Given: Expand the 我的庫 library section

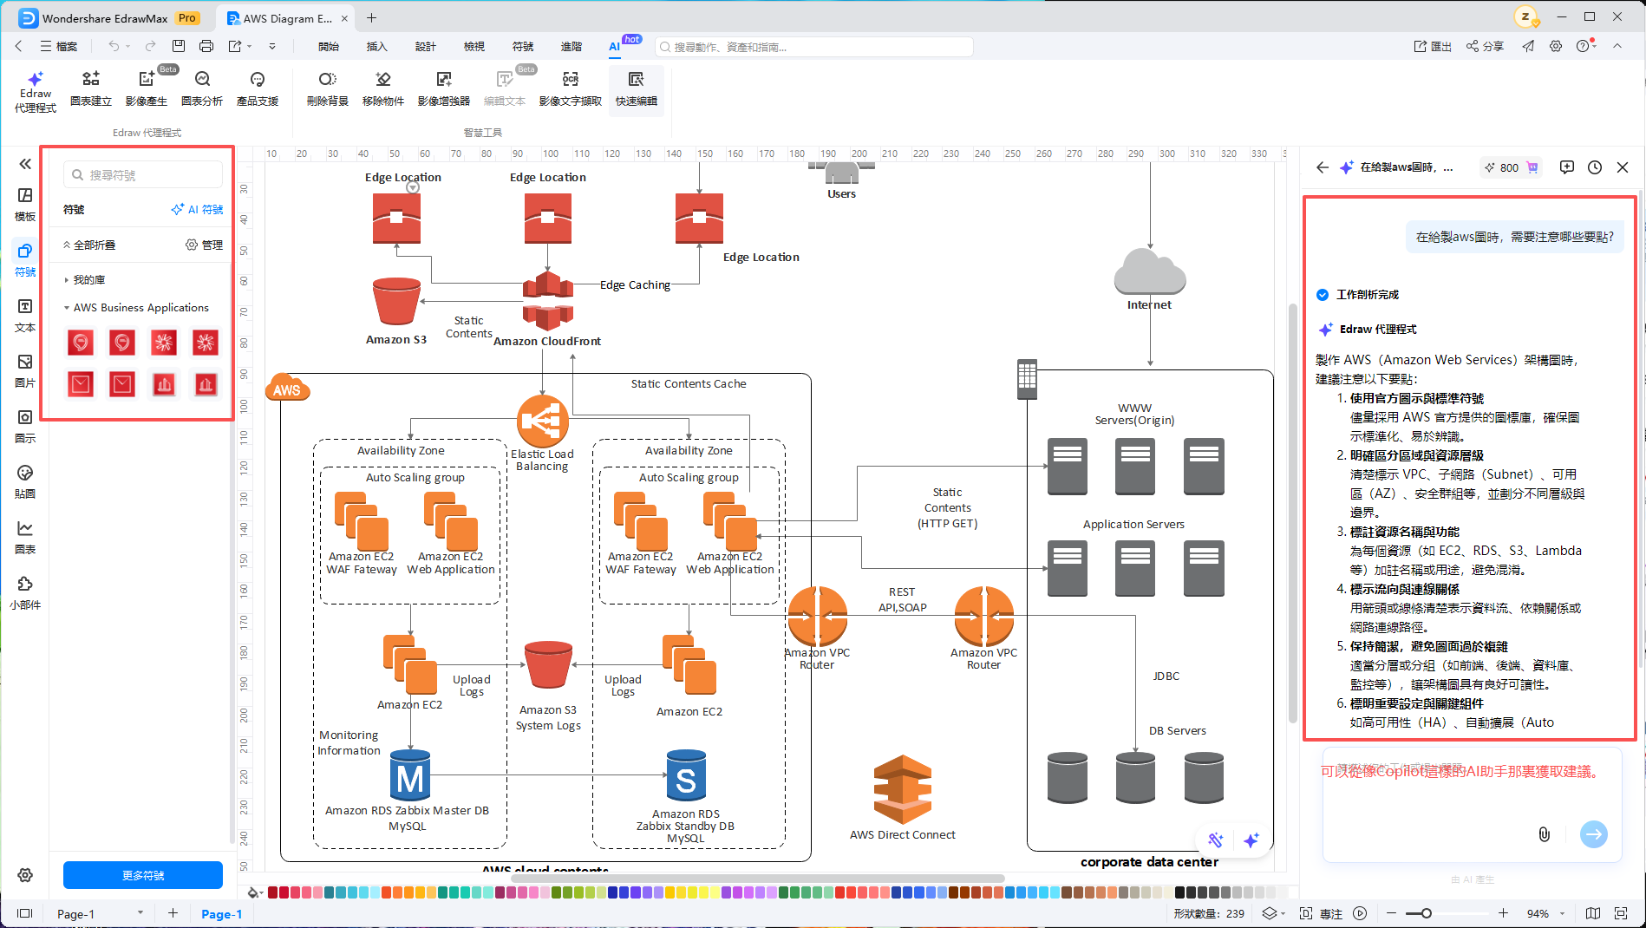Looking at the screenshot, I should (88, 280).
